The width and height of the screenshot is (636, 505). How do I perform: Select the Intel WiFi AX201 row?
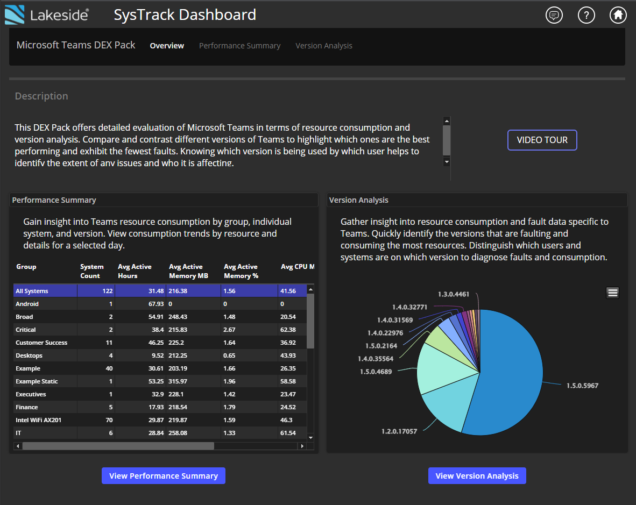click(x=160, y=420)
